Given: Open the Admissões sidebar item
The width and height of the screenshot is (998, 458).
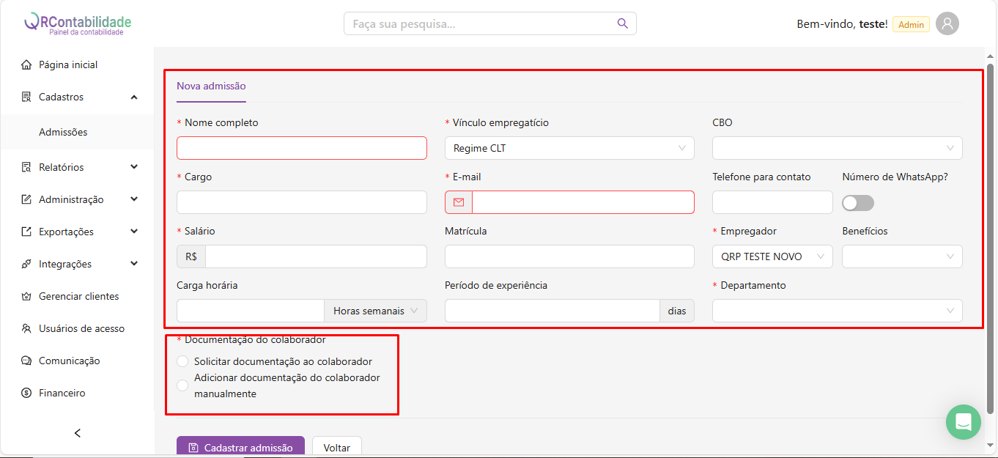Looking at the screenshot, I should tap(63, 132).
